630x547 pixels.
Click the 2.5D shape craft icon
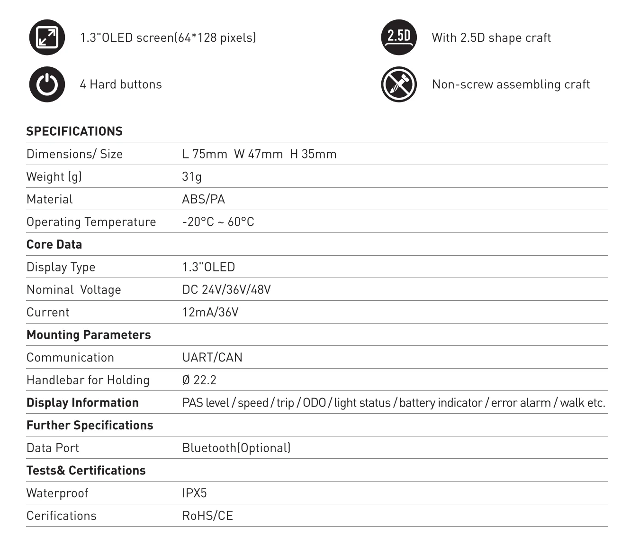click(399, 37)
